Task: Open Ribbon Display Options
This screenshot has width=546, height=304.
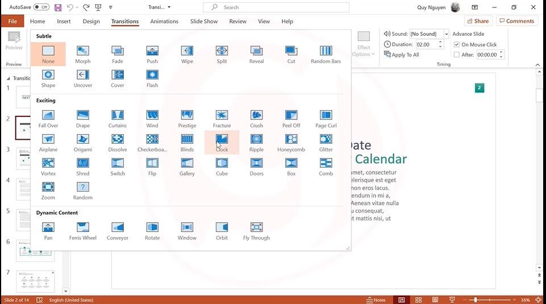Action: point(474,7)
